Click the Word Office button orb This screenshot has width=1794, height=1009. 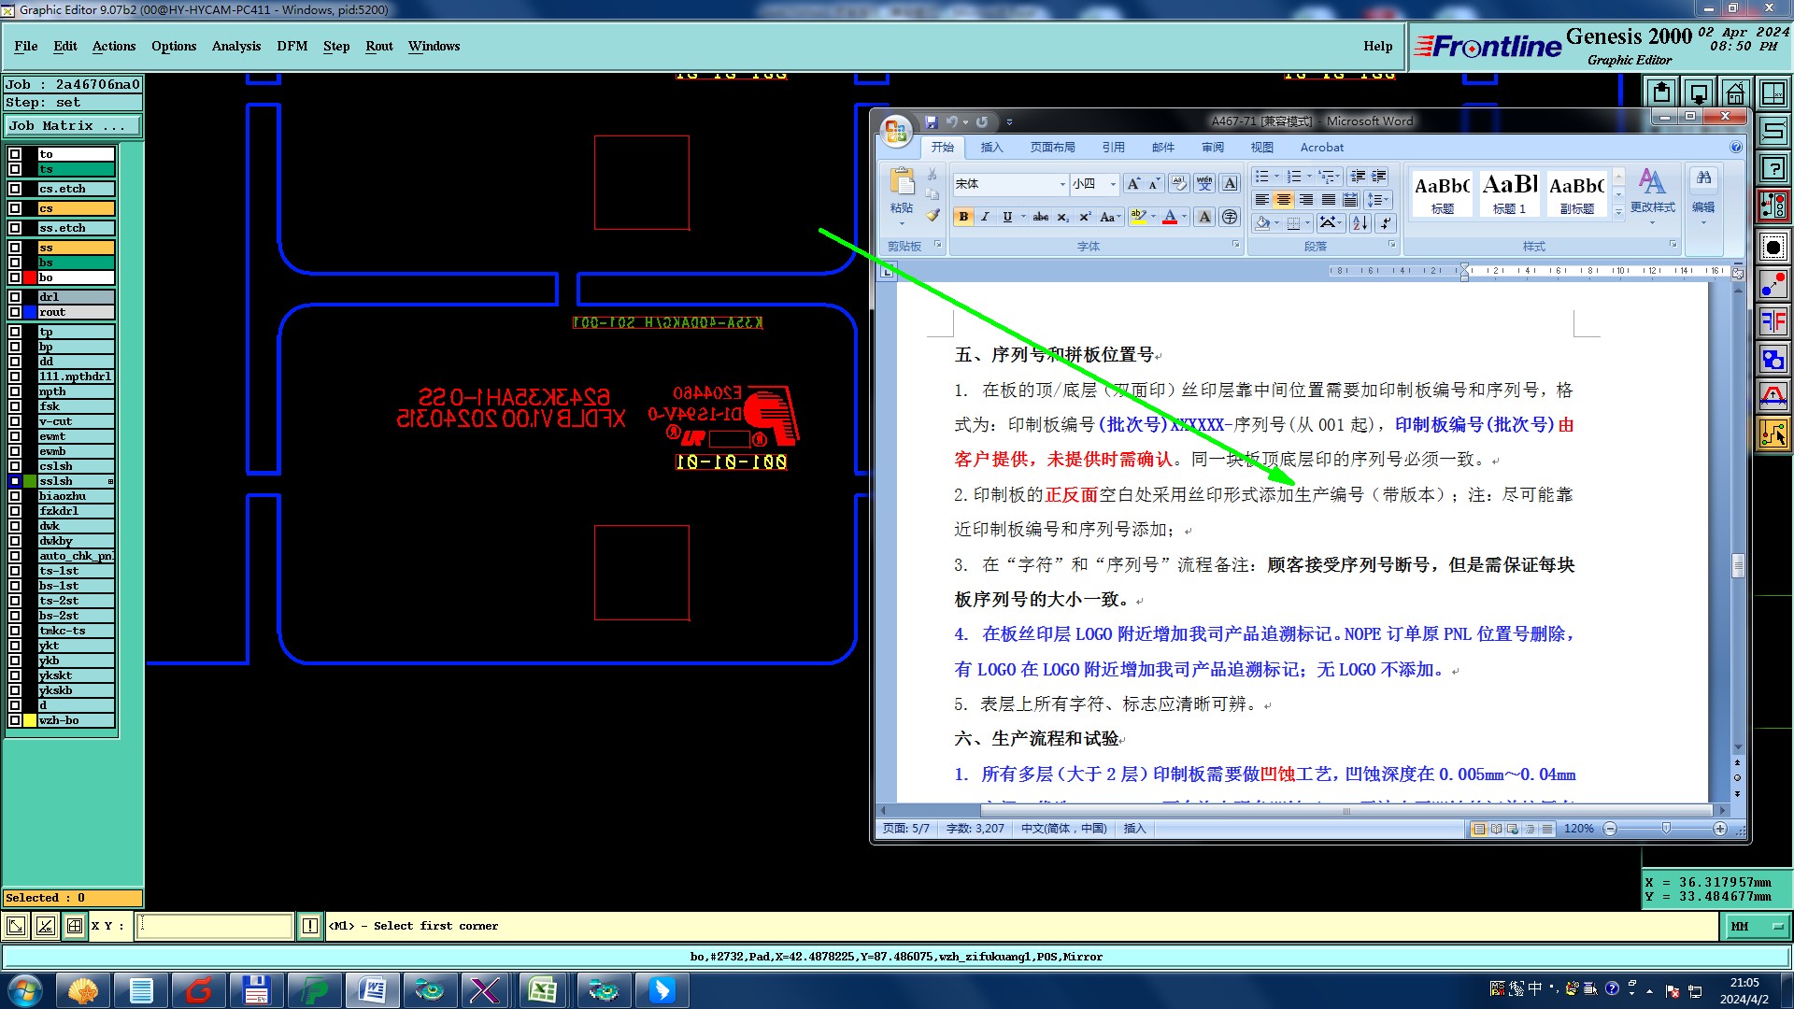point(896,131)
